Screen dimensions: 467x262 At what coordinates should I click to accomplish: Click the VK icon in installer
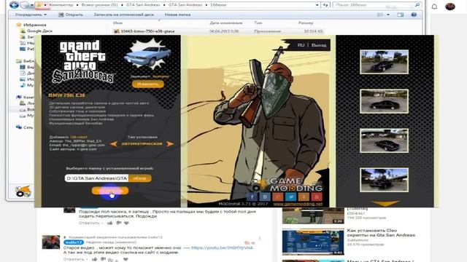265,196
